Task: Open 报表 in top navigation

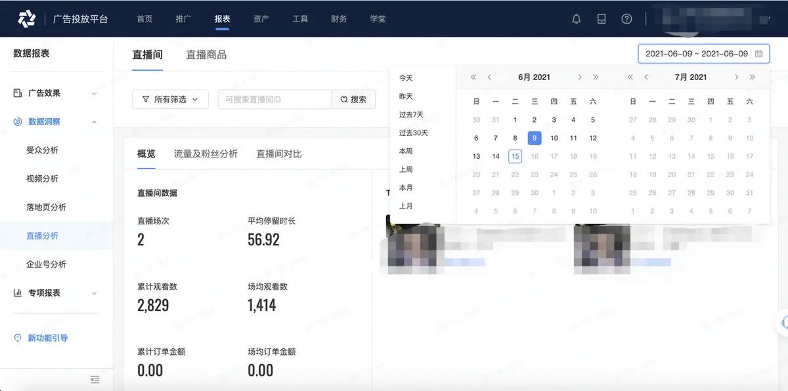Action: (x=222, y=19)
